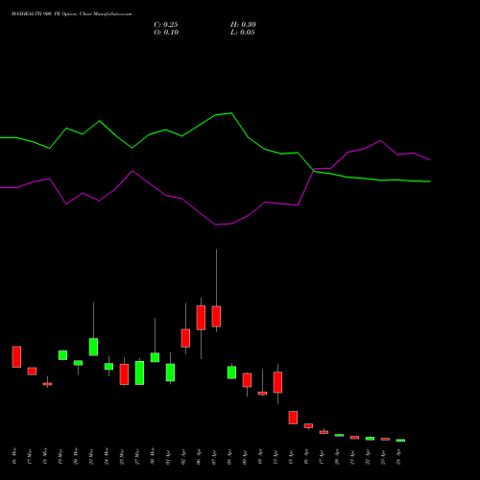Select the open value O: 0.10

click(x=166, y=33)
